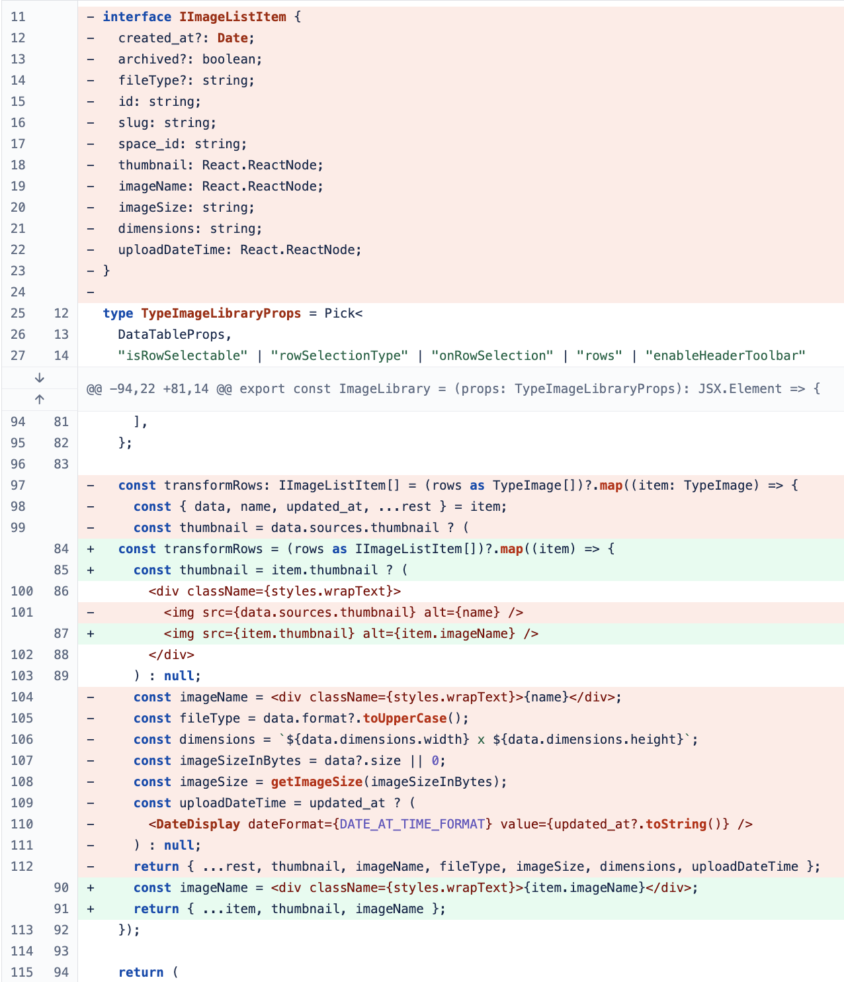Screen dimensions: 844x982
Task: Click old line number 112
Action: click(x=22, y=866)
